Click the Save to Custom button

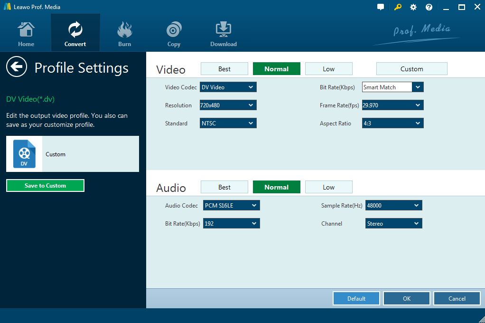(x=45, y=186)
